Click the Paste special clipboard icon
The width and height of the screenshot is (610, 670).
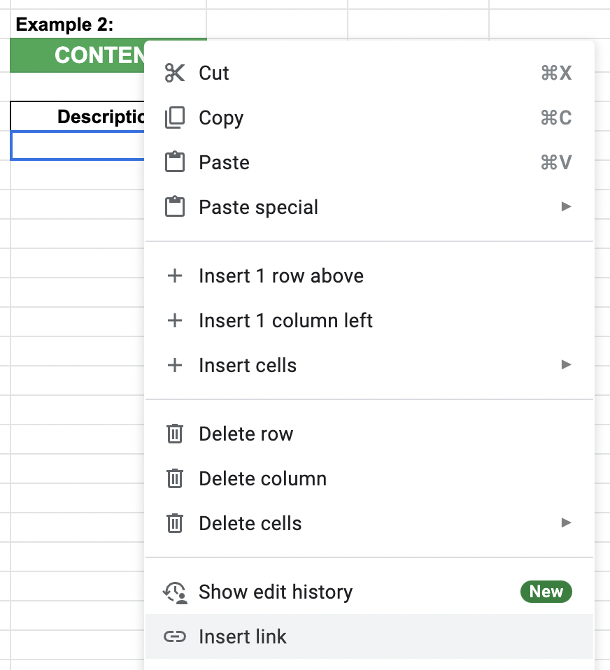point(174,207)
